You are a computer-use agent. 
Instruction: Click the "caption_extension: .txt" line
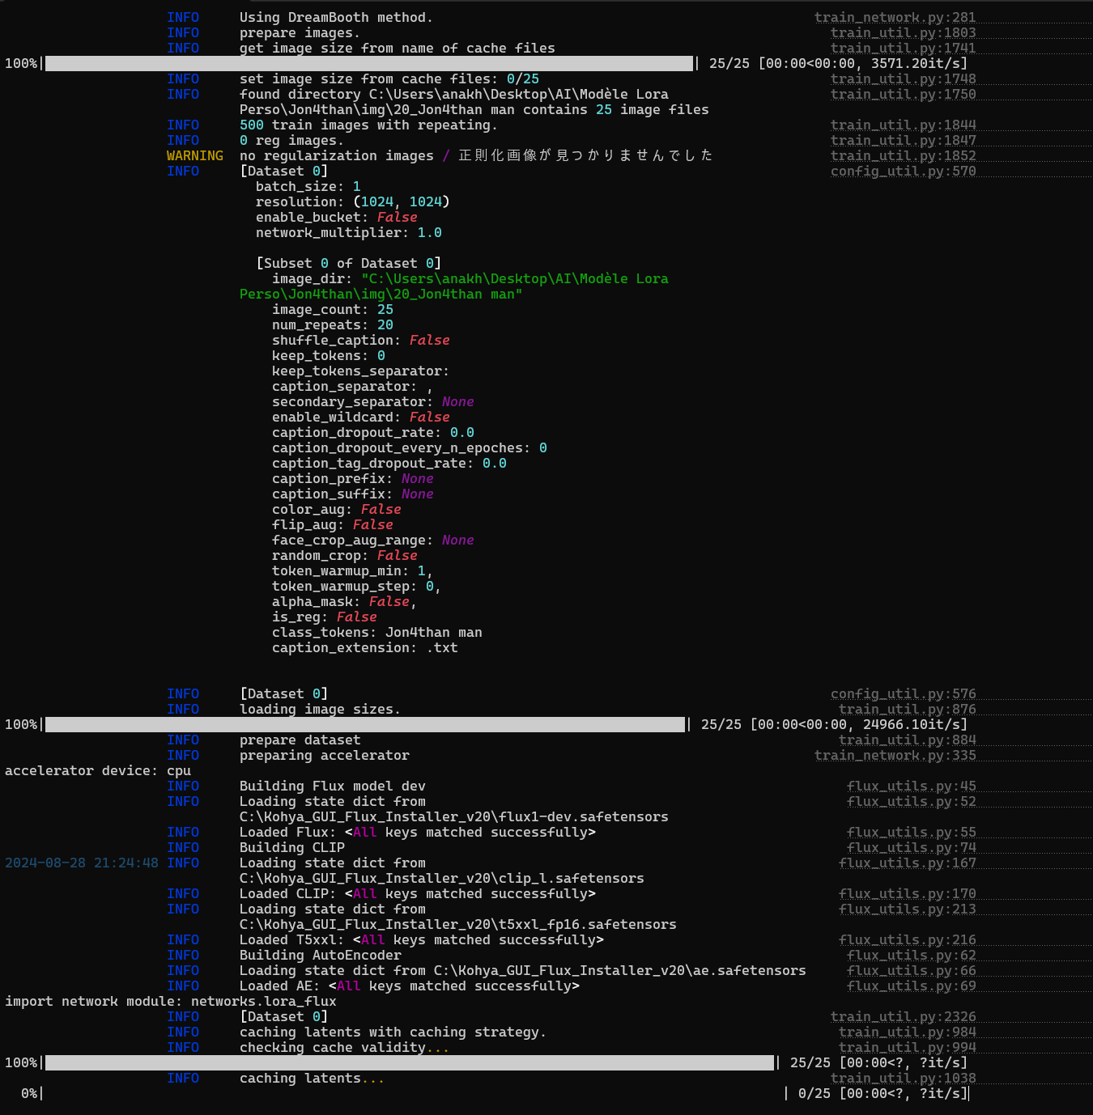click(365, 647)
